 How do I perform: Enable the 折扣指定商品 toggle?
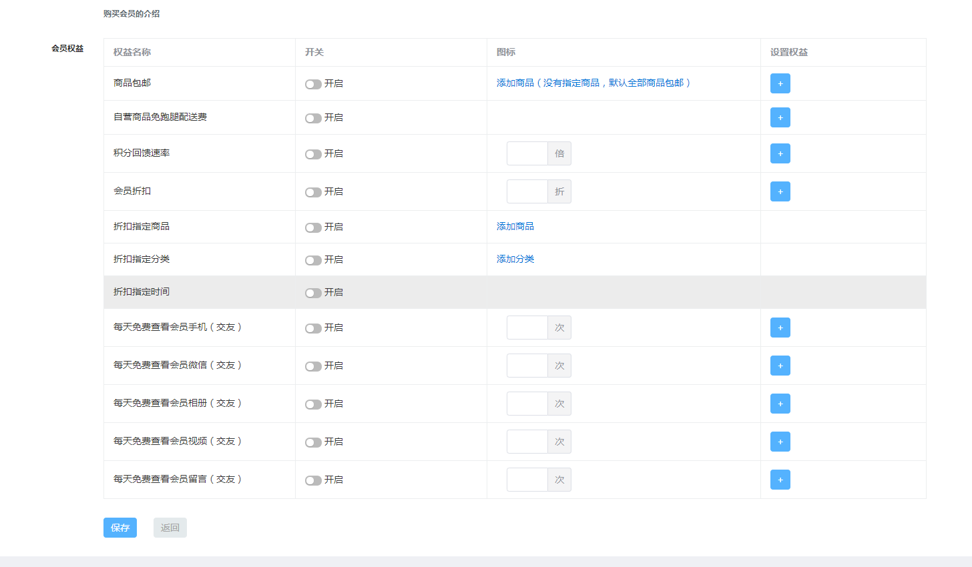coord(313,227)
